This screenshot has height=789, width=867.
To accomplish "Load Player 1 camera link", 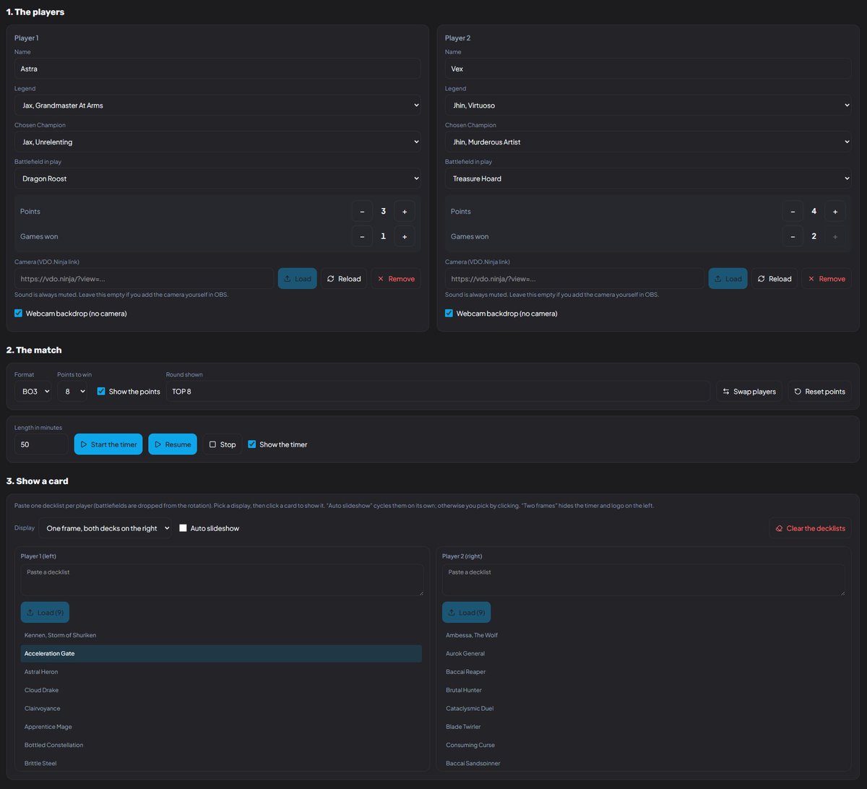I will tap(297, 279).
